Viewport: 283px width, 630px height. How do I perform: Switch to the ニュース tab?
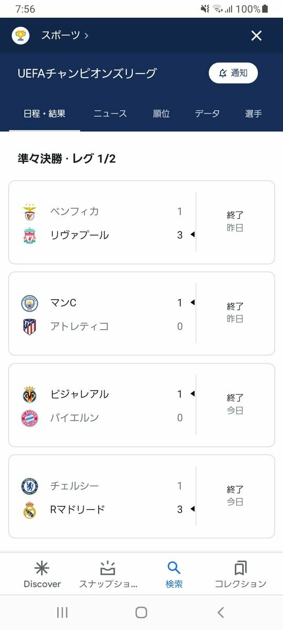(110, 113)
